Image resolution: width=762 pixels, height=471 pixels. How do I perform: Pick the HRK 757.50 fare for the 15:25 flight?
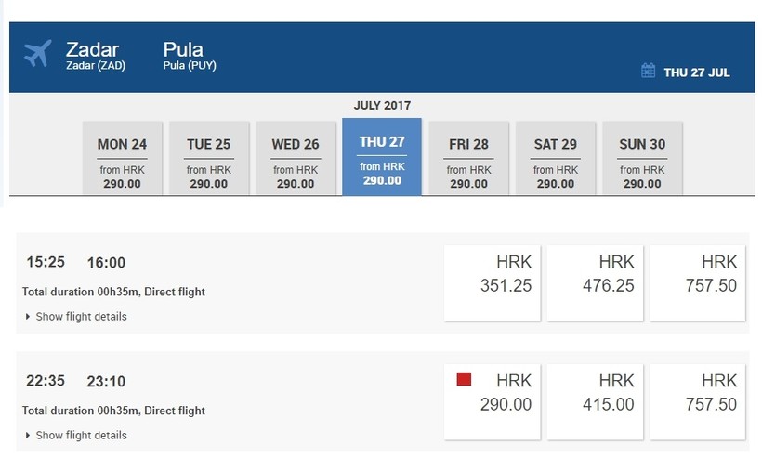coord(698,283)
